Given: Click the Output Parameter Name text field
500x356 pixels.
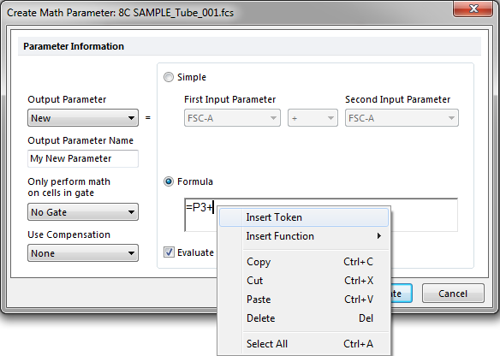Looking at the screenshot, I should click(83, 158).
